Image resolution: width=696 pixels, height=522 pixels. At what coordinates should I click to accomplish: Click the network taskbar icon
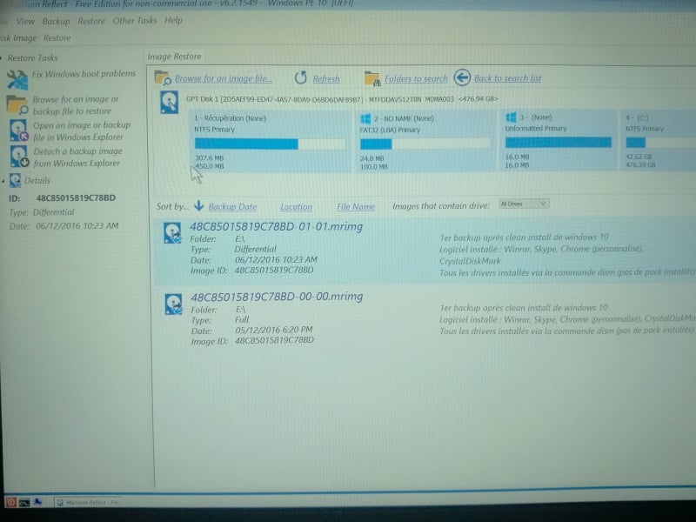38,502
